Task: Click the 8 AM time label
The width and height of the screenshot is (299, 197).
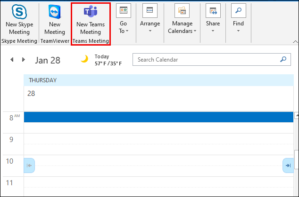Action: (x=15, y=118)
